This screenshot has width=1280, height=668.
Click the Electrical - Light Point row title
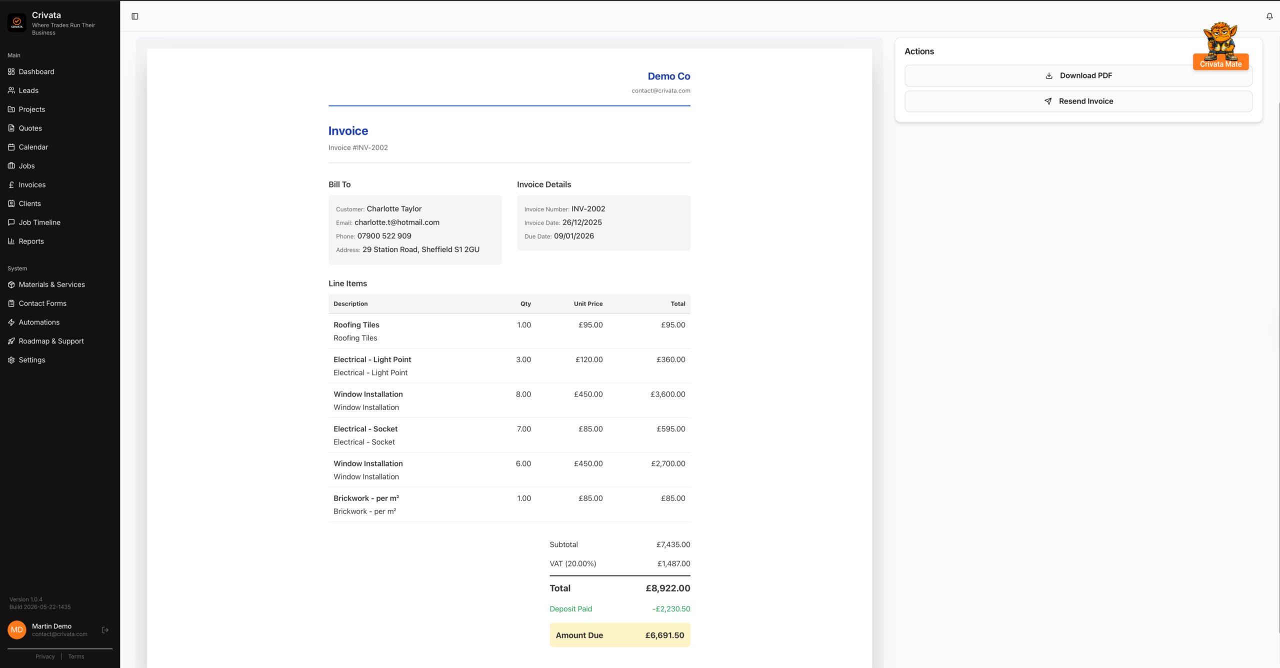[x=372, y=359]
